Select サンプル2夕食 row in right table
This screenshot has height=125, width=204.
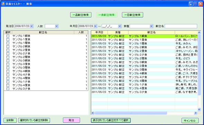[144, 55]
